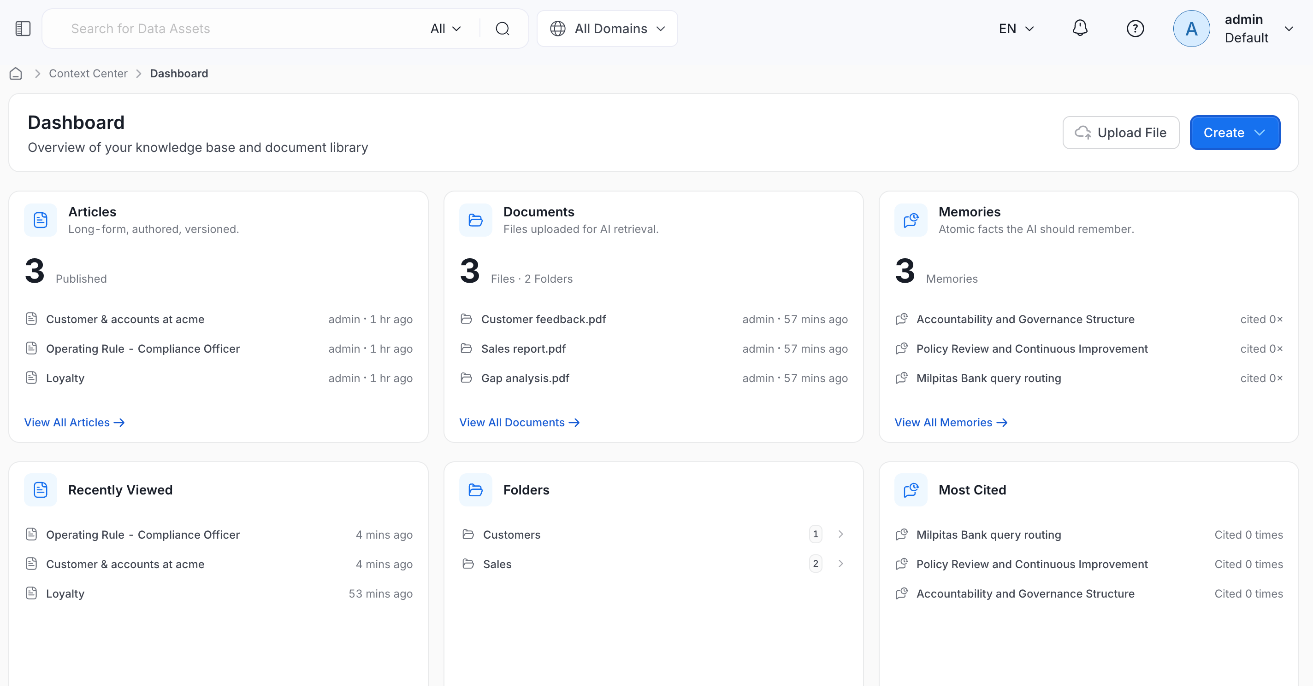1313x686 pixels.
Task: Open Milpitas Bank query routing in Most Cited
Action: point(989,535)
